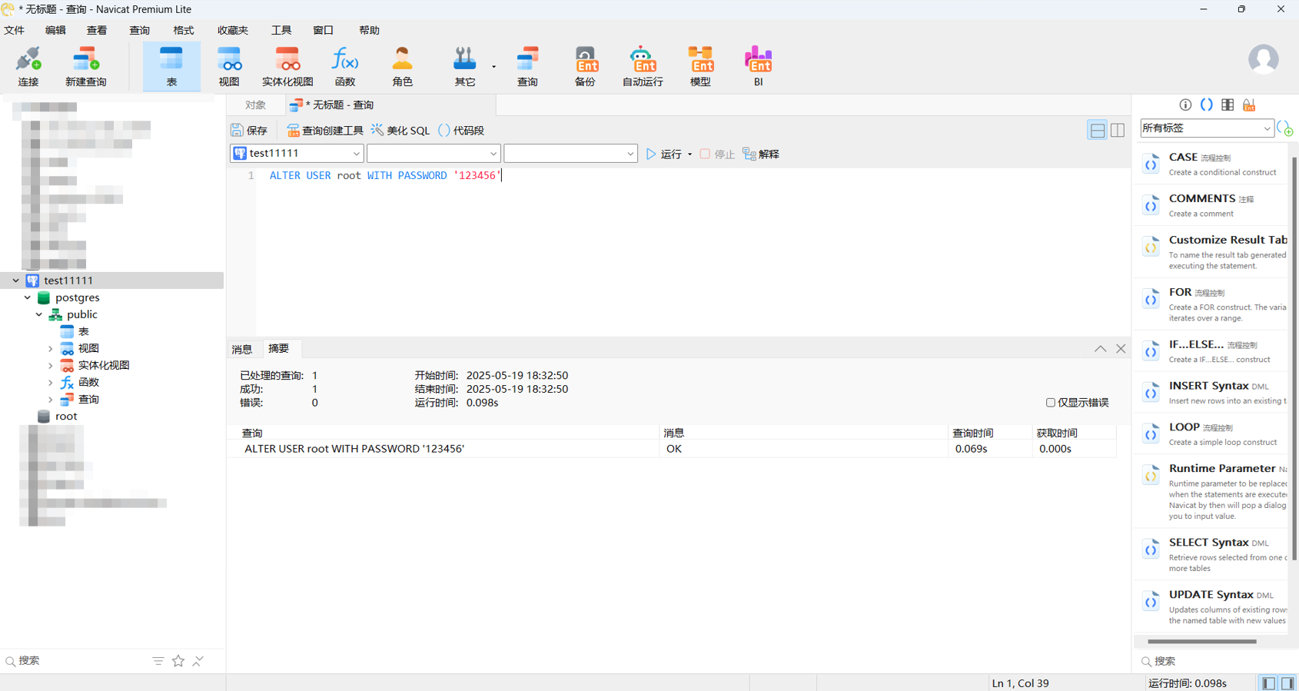Click the filter icon beside sidebar search
This screenshot has height=691, width=1299.
[x=158, y=661]
